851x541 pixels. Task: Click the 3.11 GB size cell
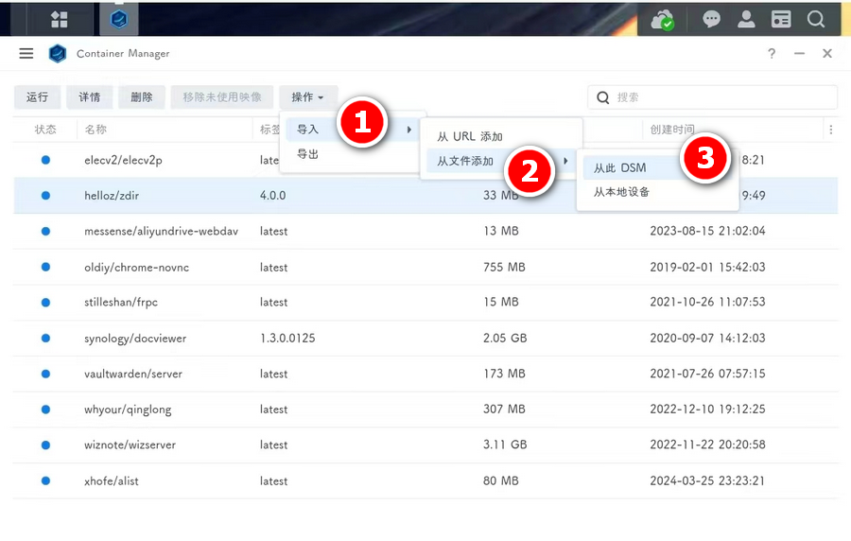pyautogui.click(x=505, y=445)
